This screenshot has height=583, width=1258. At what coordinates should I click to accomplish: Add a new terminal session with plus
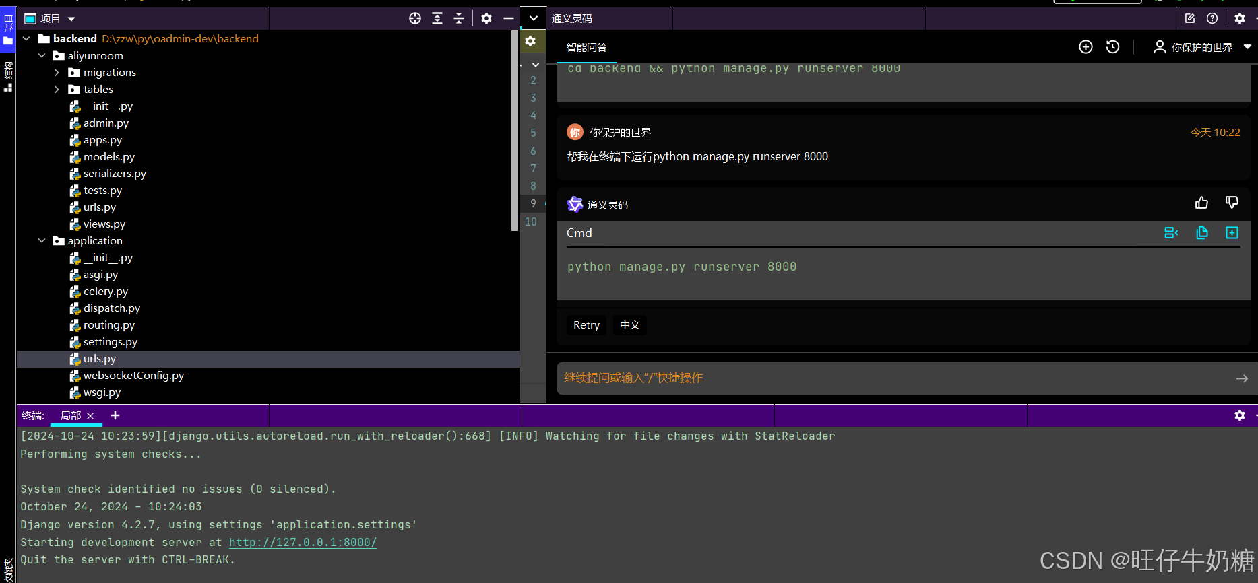pyautogui.click(x=115, y=416)
